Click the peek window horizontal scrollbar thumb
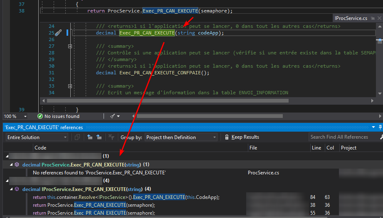Image resolution: width=383 pixels, height=218 pixels. 168,101
